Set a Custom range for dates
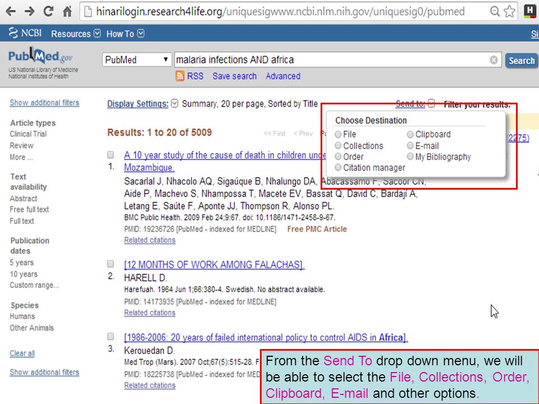This screenshot has height=404, width=539. [34, 285]
